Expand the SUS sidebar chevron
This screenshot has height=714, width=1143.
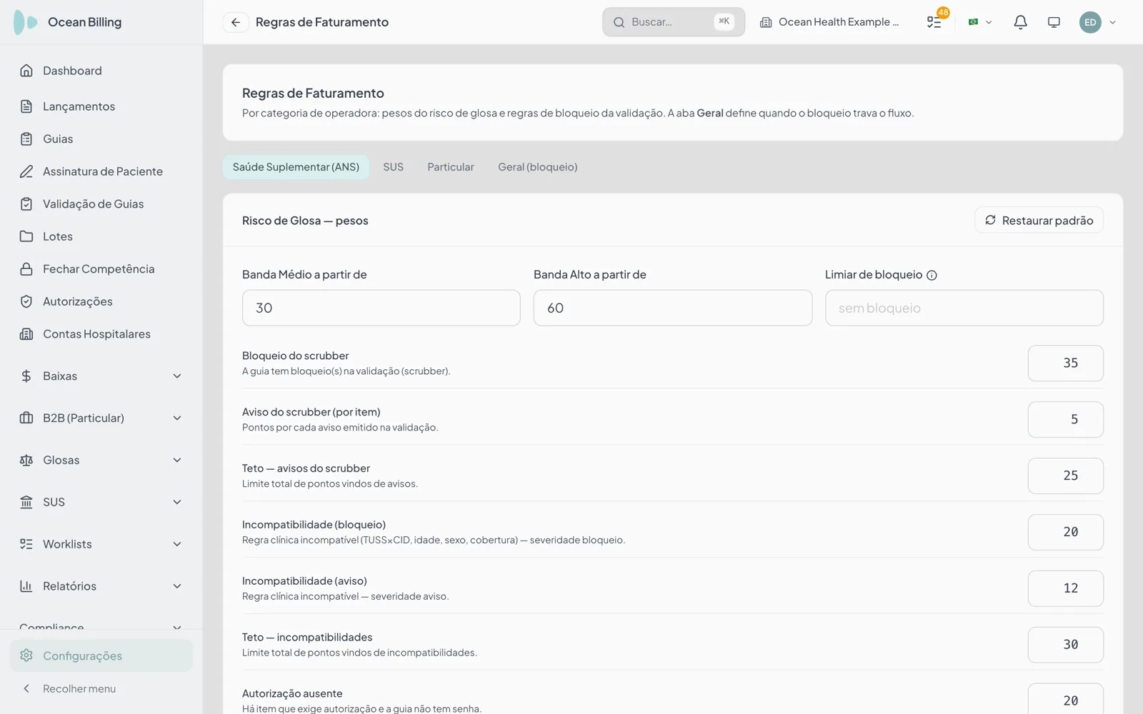177,503
